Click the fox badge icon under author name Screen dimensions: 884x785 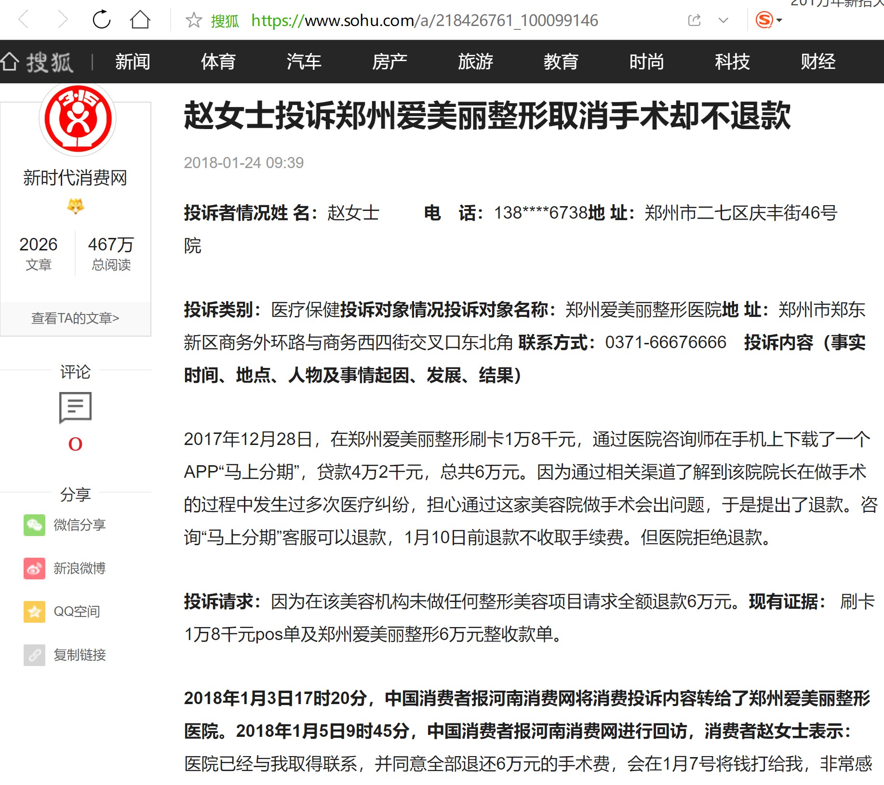[x=75, y=206]
